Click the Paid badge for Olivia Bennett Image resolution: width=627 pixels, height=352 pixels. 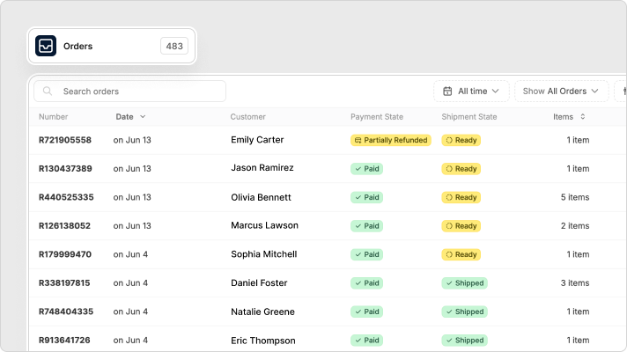pyautogui.click(x=366, y=197)
